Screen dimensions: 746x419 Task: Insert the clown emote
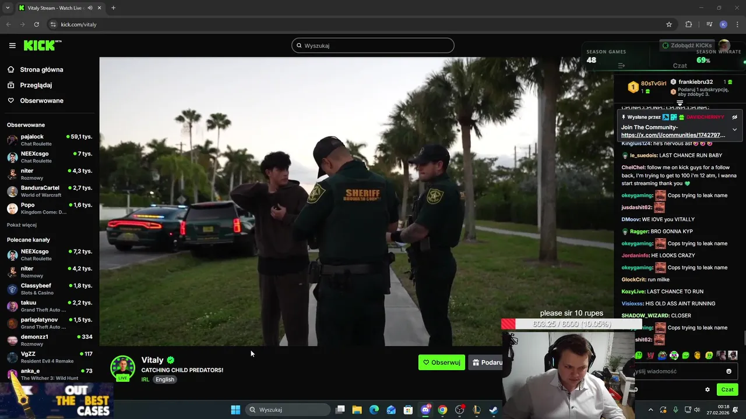(x=674, y=356)
